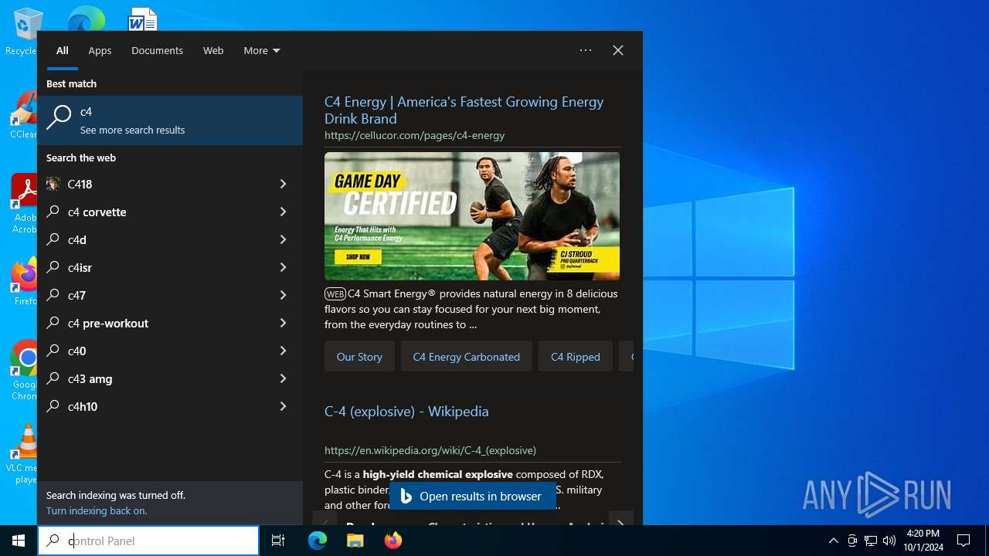Show hidden system tray icons
This screenshot has height=556, width=989.
[x=833, y=541]
